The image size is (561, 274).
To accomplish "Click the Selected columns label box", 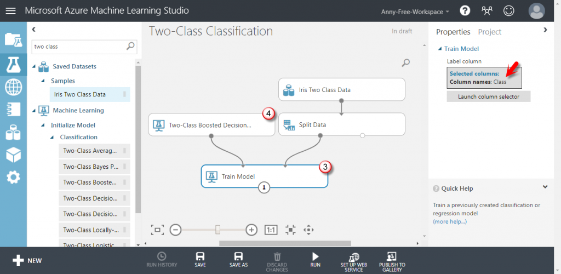I will [x=484, y=78].
